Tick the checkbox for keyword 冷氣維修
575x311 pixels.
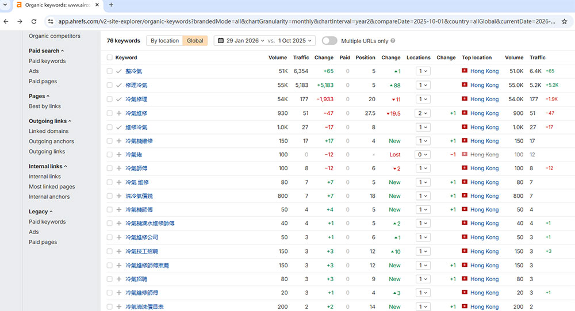pos(110,113)
